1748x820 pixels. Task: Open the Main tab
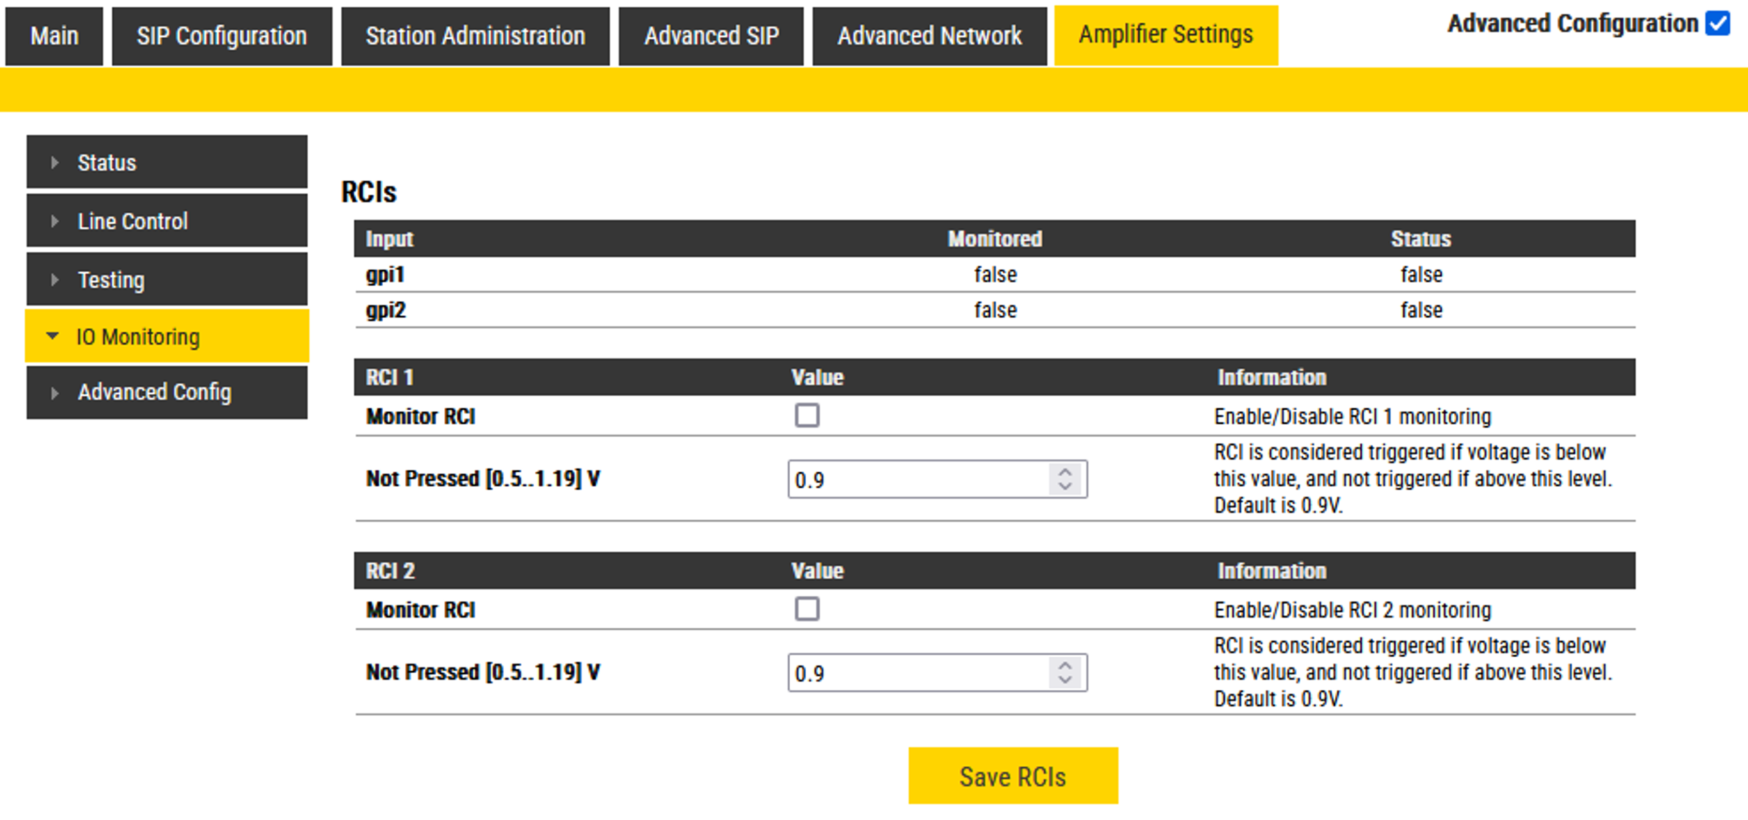tap(54, 36)
